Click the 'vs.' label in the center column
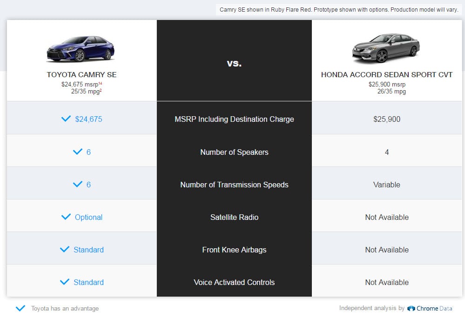 coord(234,63)
